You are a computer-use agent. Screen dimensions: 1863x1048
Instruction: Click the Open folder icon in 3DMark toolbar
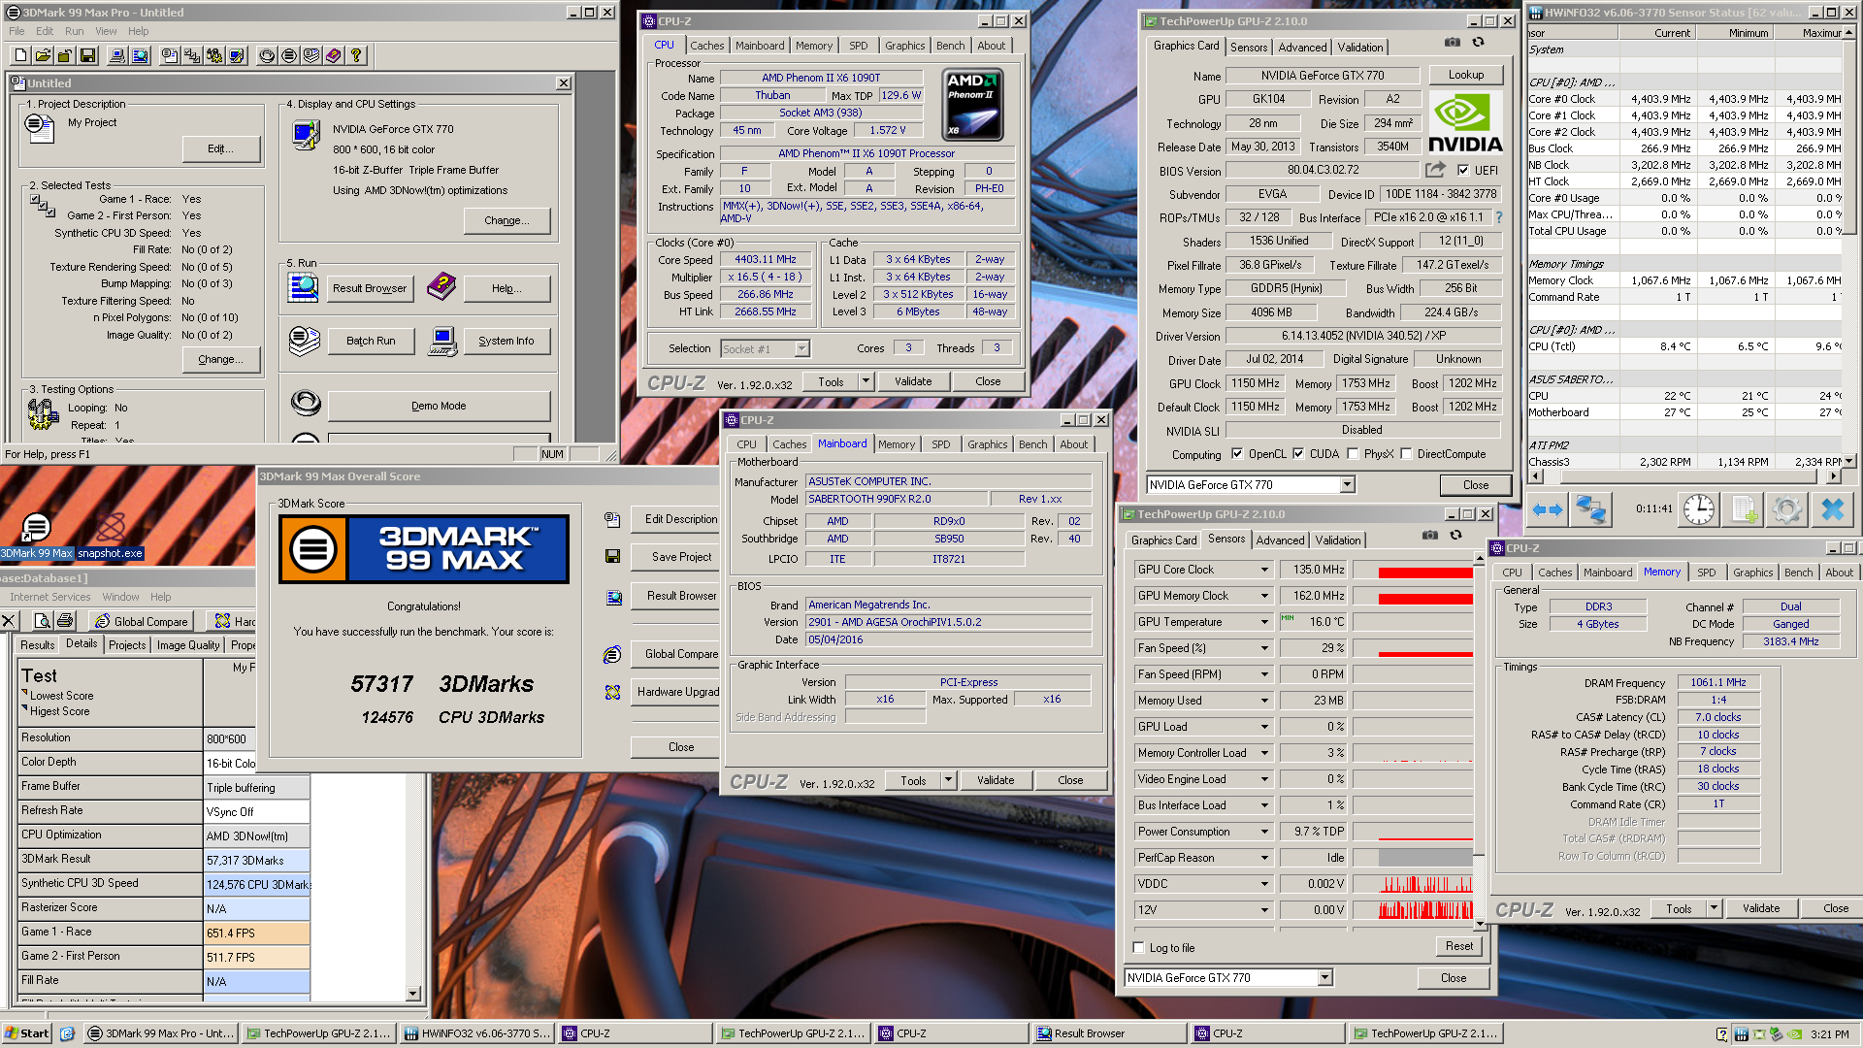tap(42, 56)
